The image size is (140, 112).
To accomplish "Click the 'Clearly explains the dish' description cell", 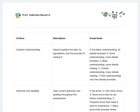I will coord(70,64).
